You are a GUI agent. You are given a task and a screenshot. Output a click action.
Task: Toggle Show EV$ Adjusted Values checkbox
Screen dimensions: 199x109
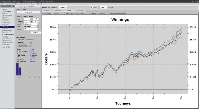click(18, 40)
